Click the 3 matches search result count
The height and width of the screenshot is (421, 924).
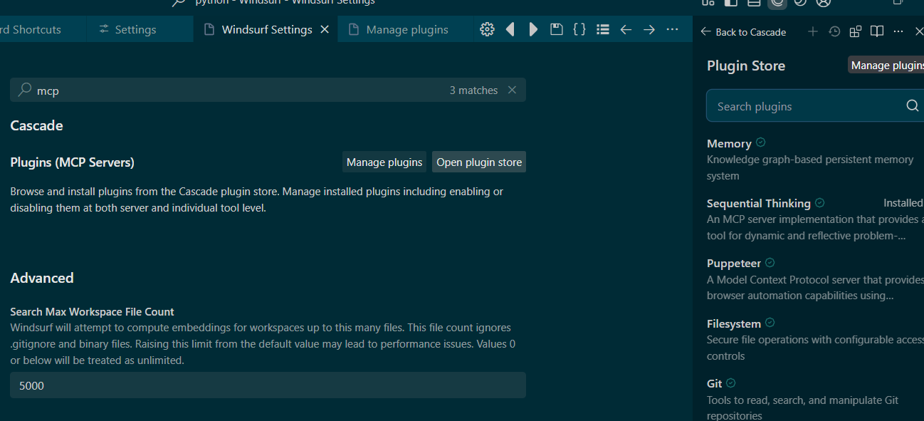click(x=473, y=90)
